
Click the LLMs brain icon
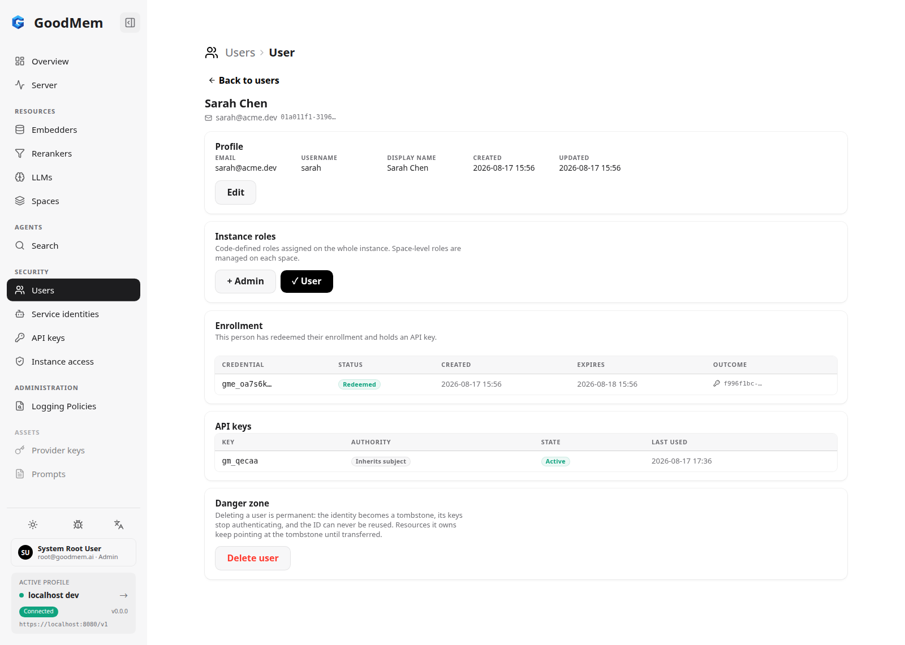point(20,177)
